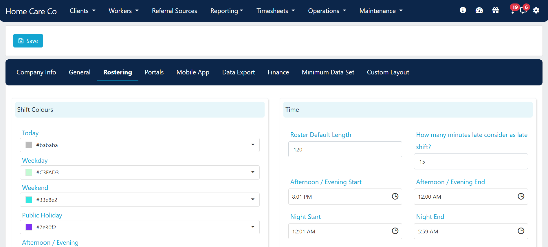Open the settings gear icon
The image size is (548, 247).
(536, 10)
